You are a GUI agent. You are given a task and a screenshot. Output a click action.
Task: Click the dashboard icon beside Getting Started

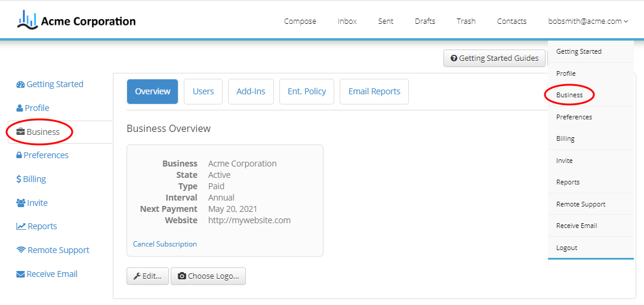tap(20, 85)
